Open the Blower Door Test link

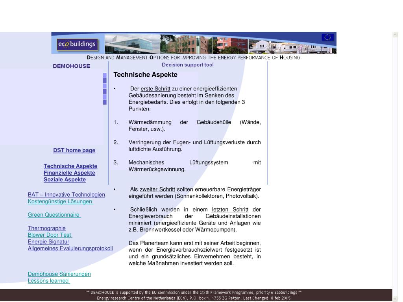(x=50, y=235)
